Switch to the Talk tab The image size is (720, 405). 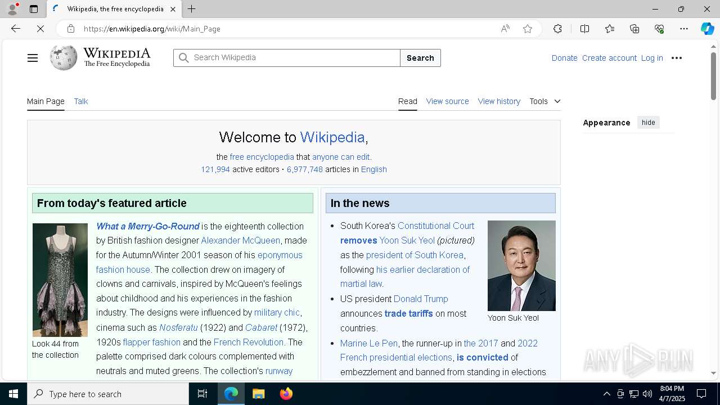pos(81,101)
